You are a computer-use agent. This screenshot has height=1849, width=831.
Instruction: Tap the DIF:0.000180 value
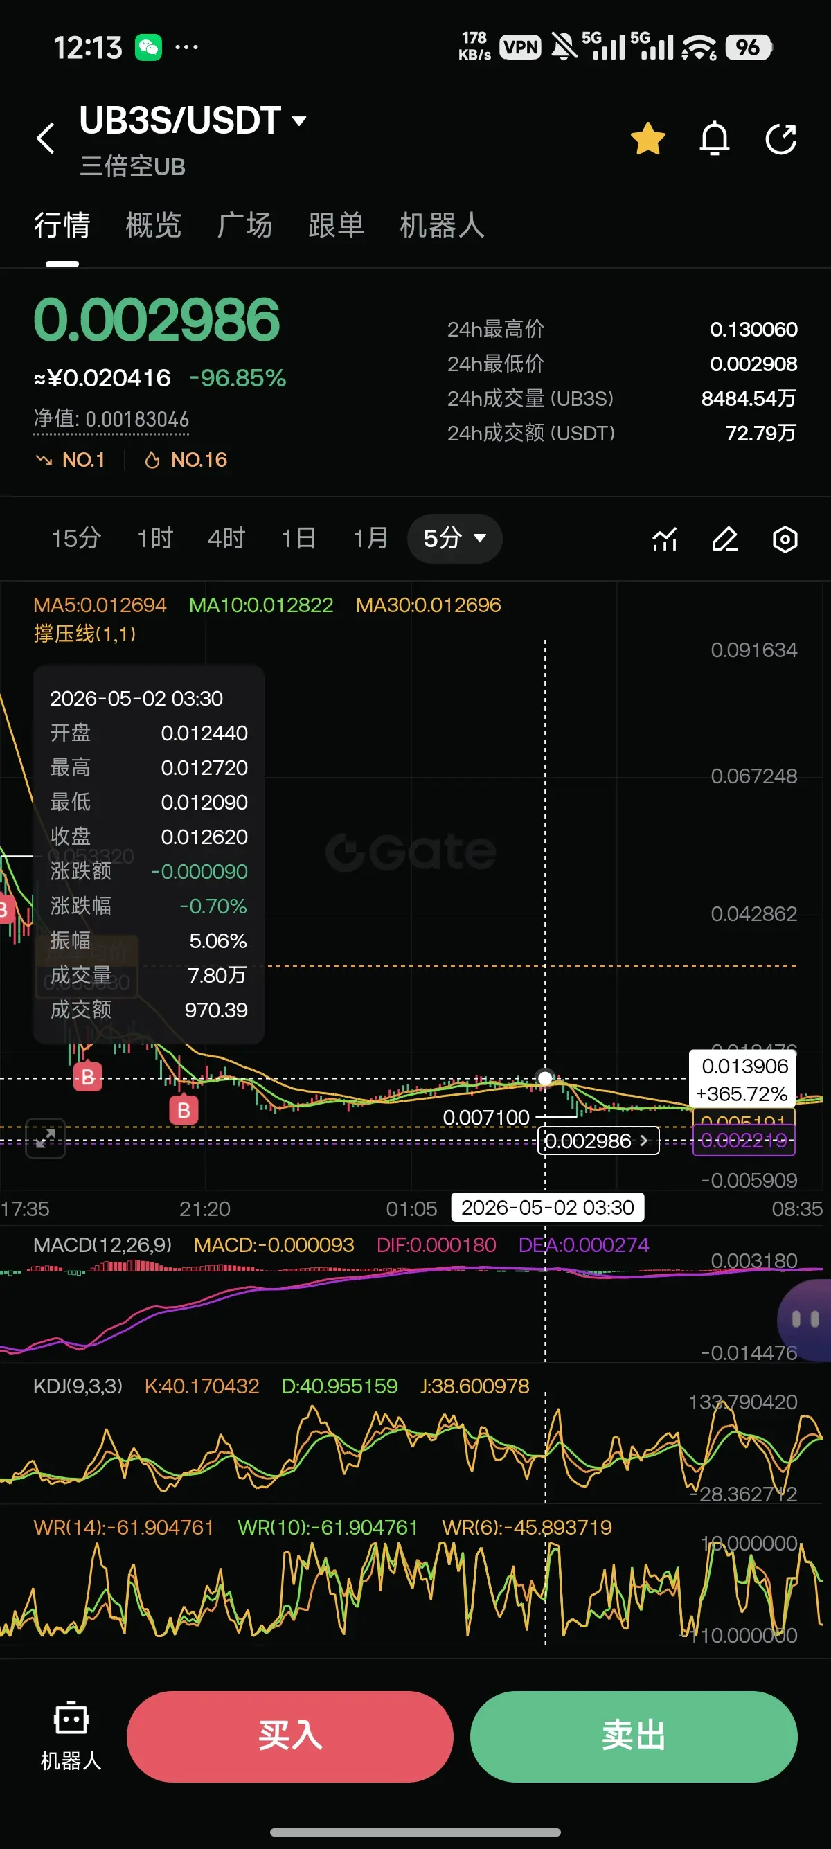click(436, 1244)
